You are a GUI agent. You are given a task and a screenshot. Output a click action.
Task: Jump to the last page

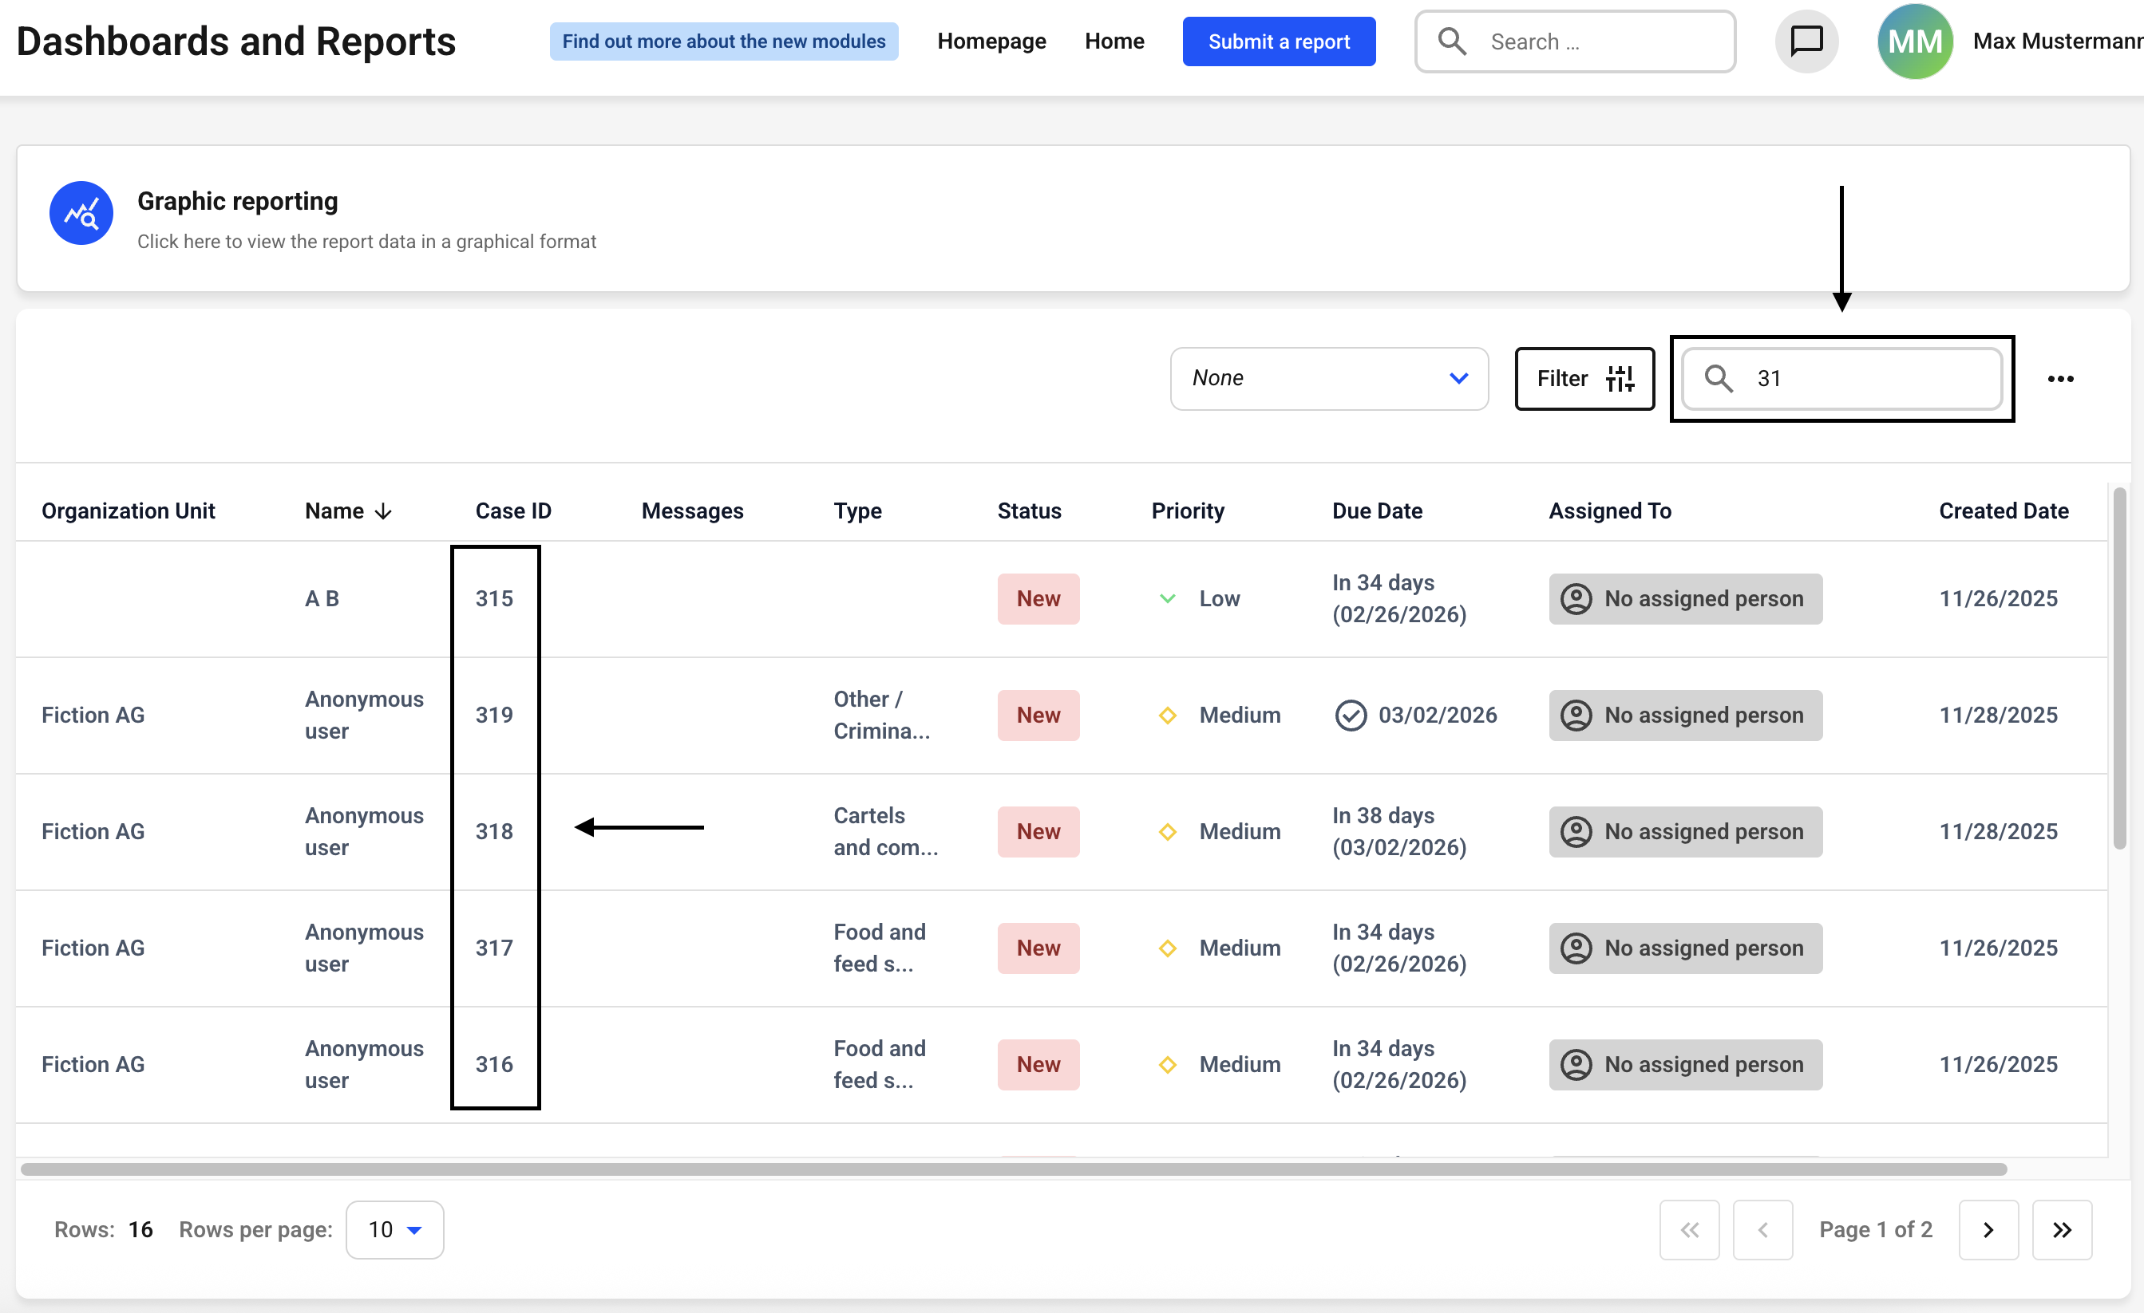coord(2061,1229)
